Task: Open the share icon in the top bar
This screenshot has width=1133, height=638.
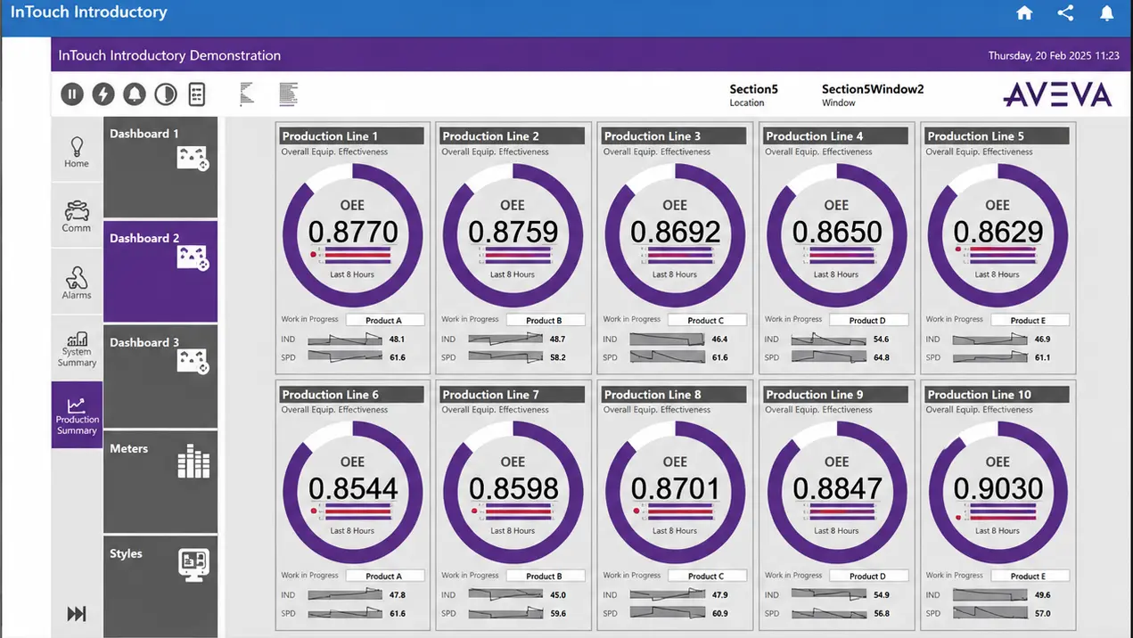Action: (1065, 13)
